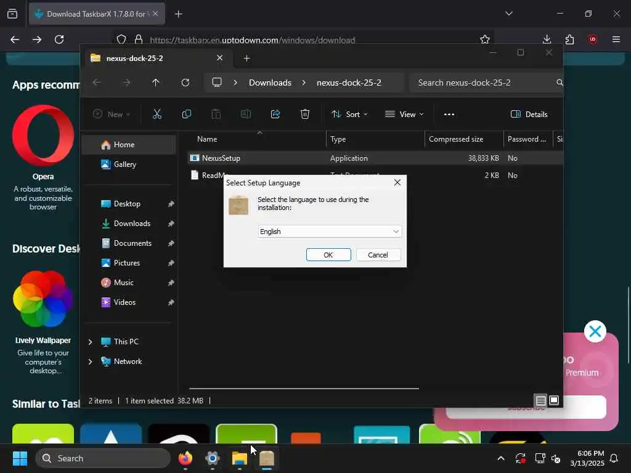Image resolution: width=631 pixels, height=473 pixels.
Task: Bookmark page with Firefox star icon
Action: point(485,39)
